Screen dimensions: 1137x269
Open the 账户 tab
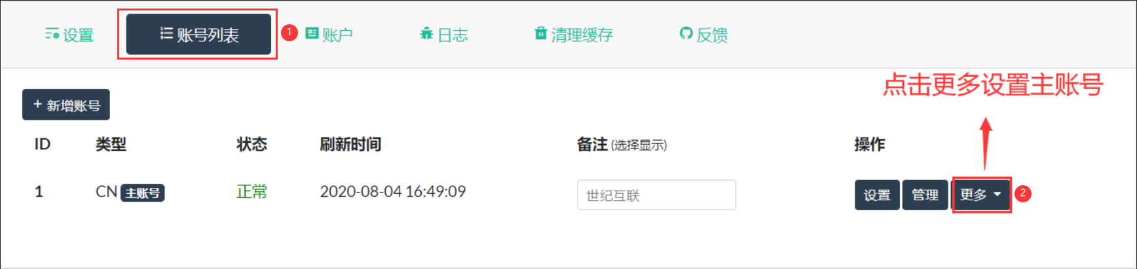[x=337, y=35]
